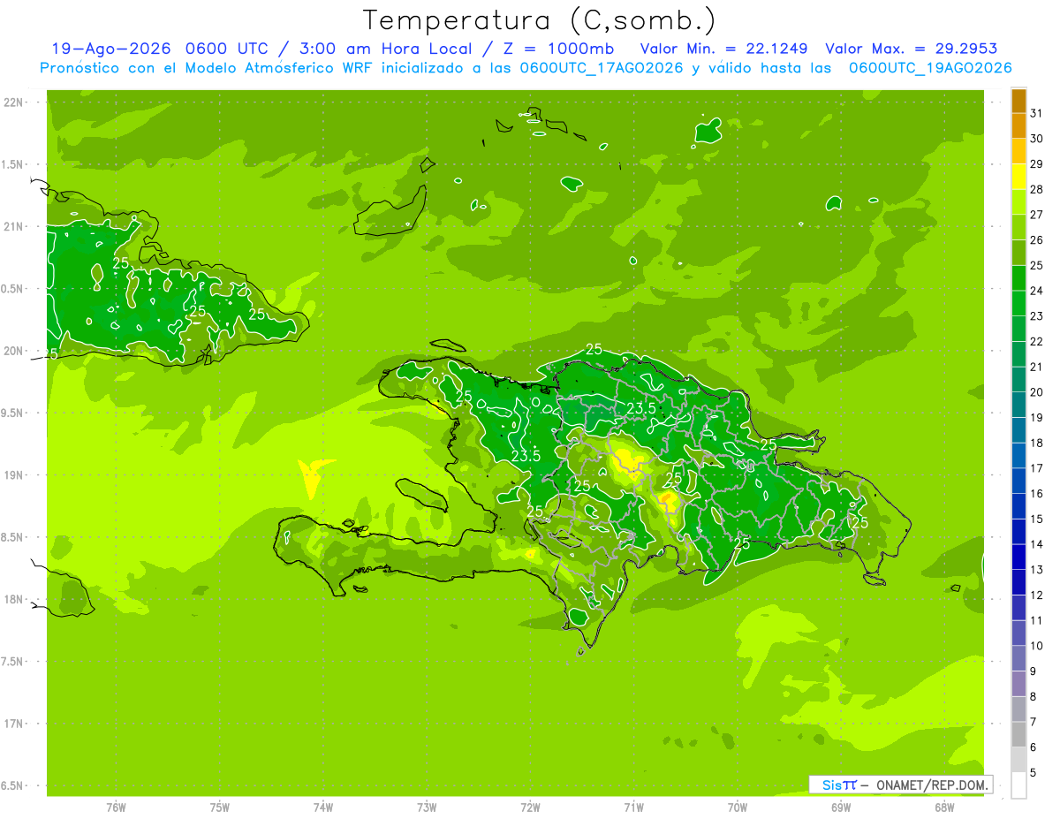The image size is (1060, 819).
Task: Click 'Valor Min. = 22.1249' text
Action: pyautogui.click(x=723, y=49)
